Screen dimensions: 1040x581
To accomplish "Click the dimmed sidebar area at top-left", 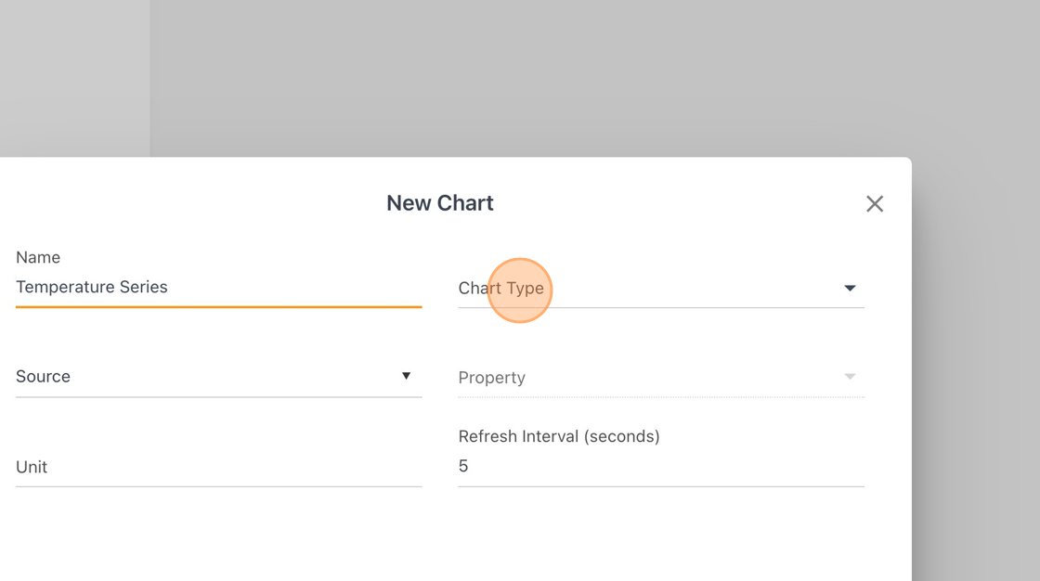I will click(x=74, y=78).
